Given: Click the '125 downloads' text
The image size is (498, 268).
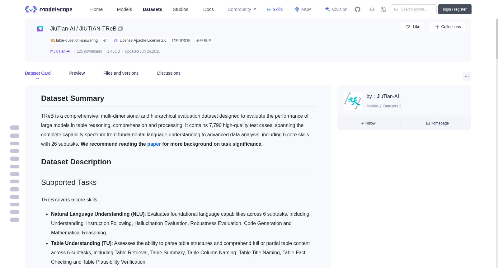Looking at the screenshot, I should click(89, 51).
